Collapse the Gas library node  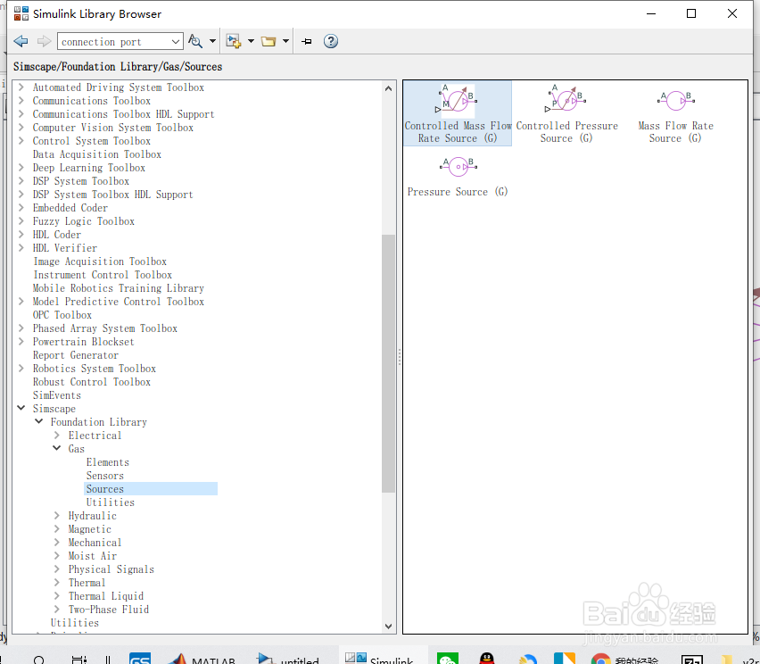click(x=57, y=448)
